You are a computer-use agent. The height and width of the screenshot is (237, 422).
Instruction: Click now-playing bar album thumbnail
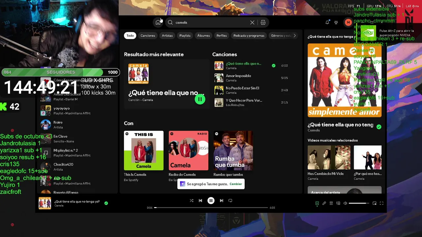coord(45,203)
